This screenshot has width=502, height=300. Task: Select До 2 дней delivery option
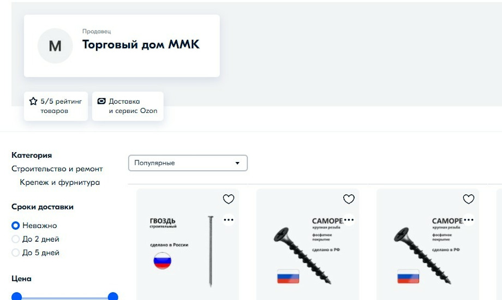coord(15,239)
